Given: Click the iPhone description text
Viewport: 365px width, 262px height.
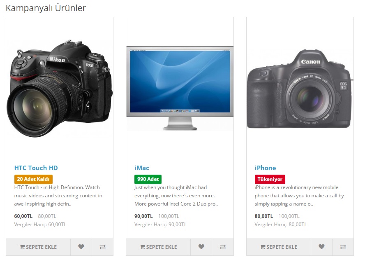Looking at the screenshot, I should pyautogui.click(x=299, y=196).
